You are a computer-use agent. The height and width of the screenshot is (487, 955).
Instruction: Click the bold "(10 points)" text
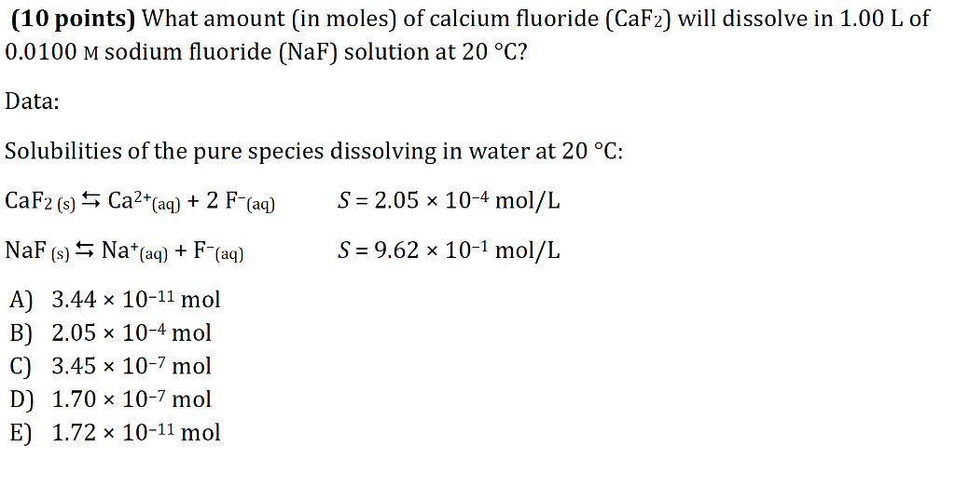tap(73, 19)
